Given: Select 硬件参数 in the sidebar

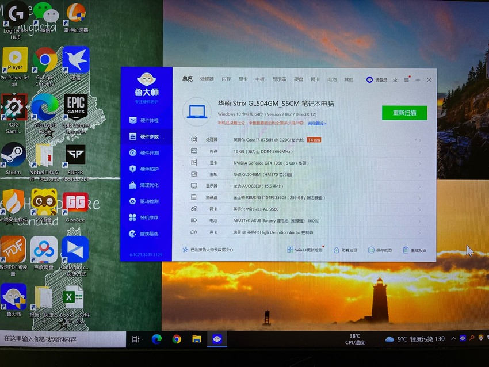Looking at the screenshot, I should click(x=144, y=136).
